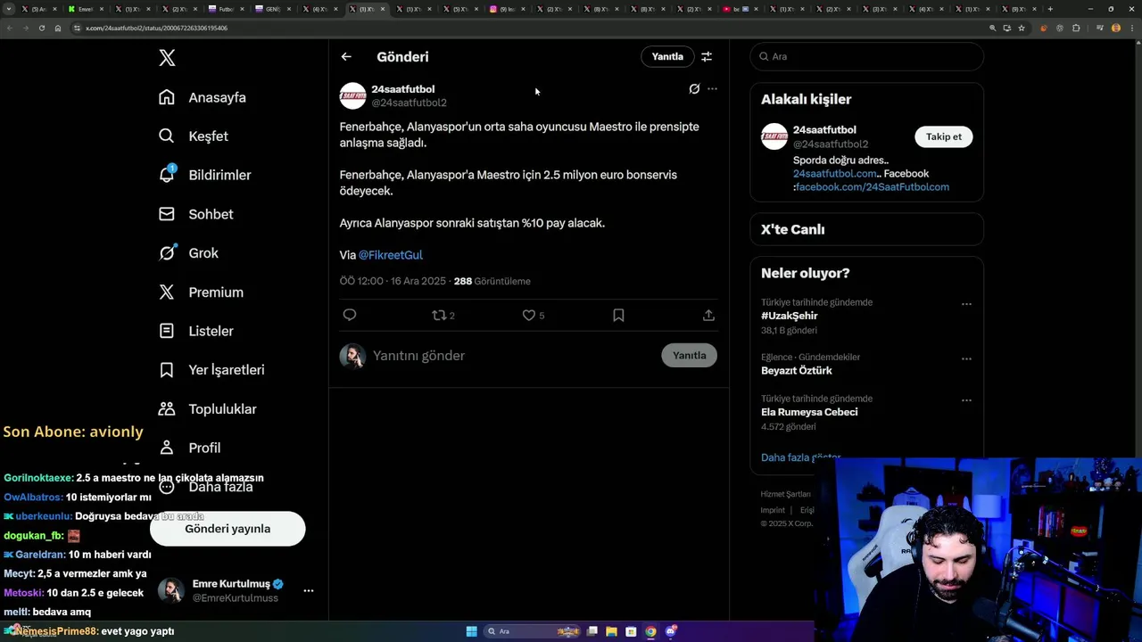
Task: Click the Grok explain icon on post
Action: click(x=694, y=89)
